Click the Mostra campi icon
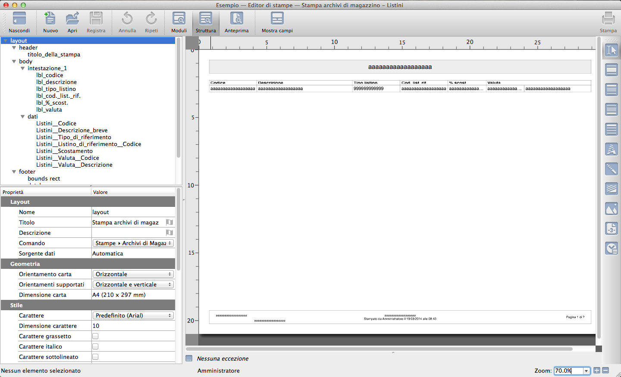Screen dimensions: 621x377 277,20
